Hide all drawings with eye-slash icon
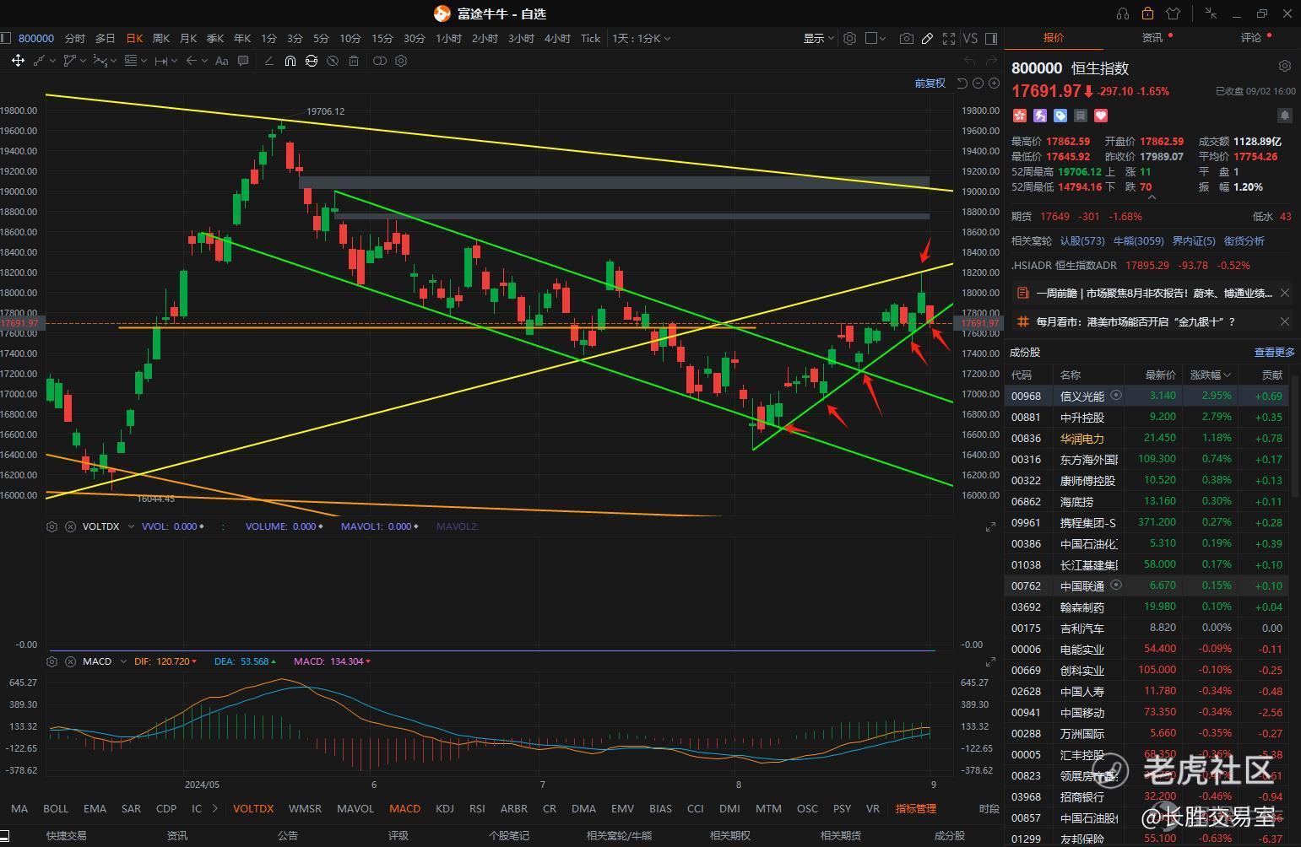Viewport: 1301px width, 847px height. point(333,61)
